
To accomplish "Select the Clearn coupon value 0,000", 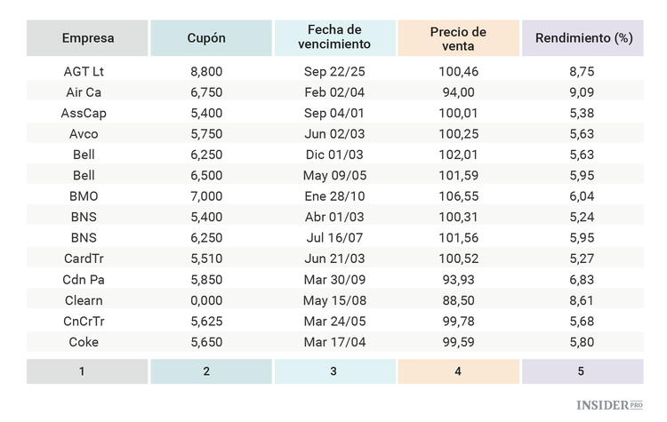I will 206,300.
